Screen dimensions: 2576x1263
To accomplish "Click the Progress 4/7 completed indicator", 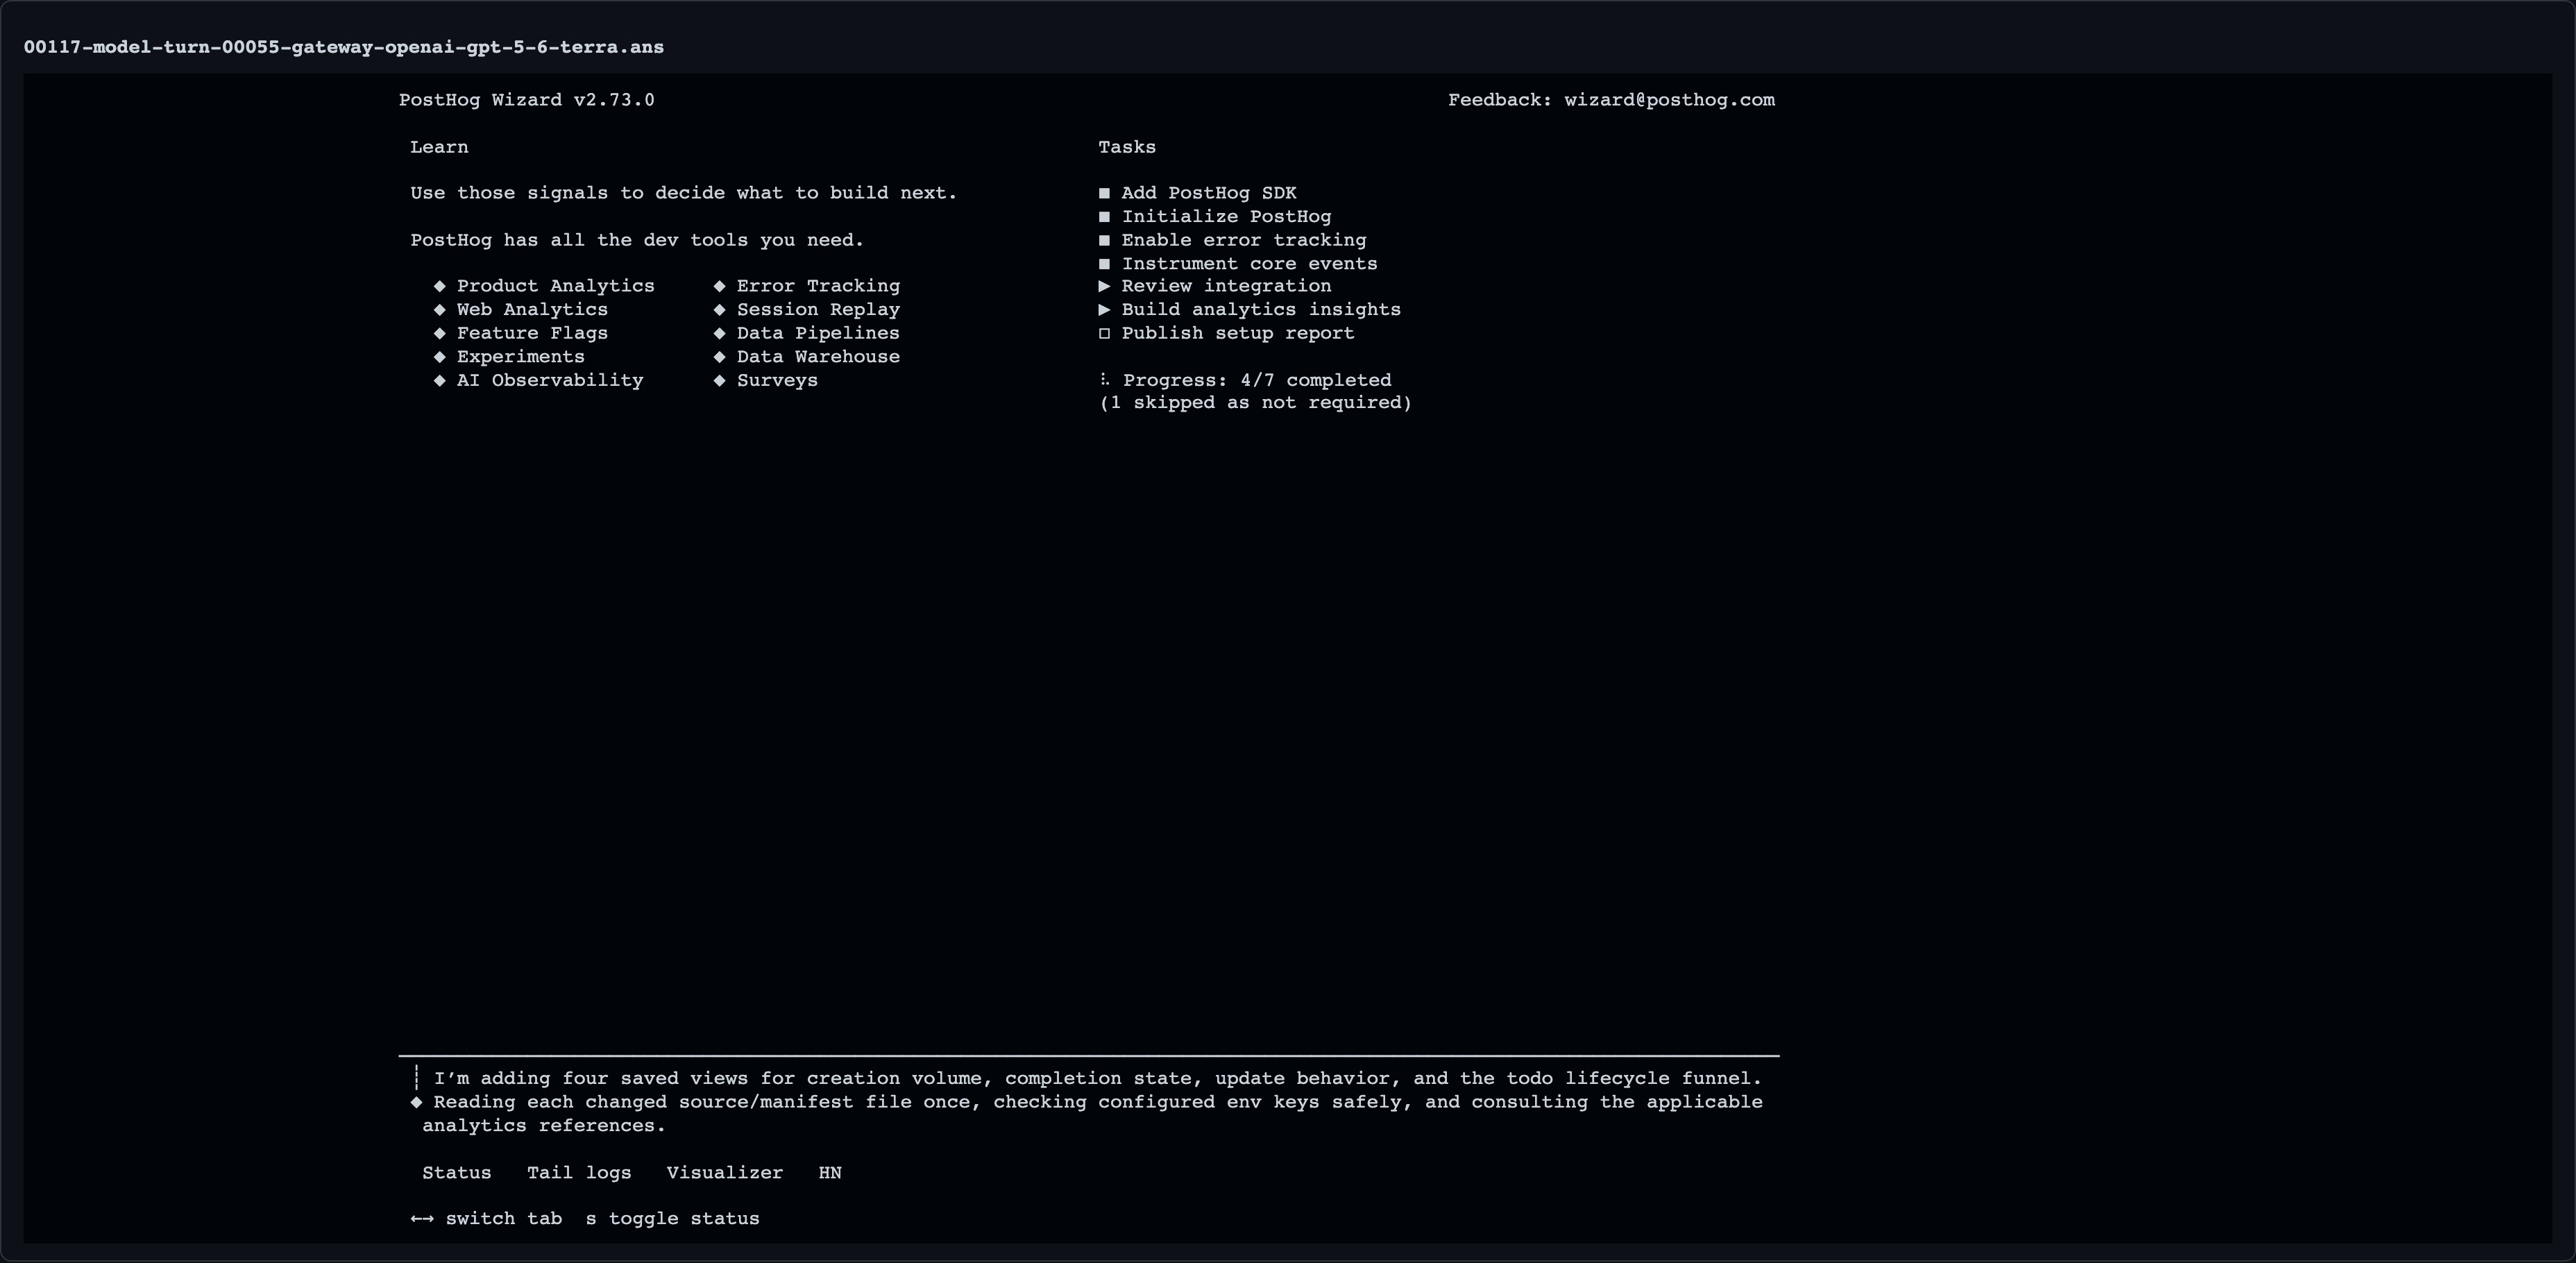I will click(x=1257, y=380).
